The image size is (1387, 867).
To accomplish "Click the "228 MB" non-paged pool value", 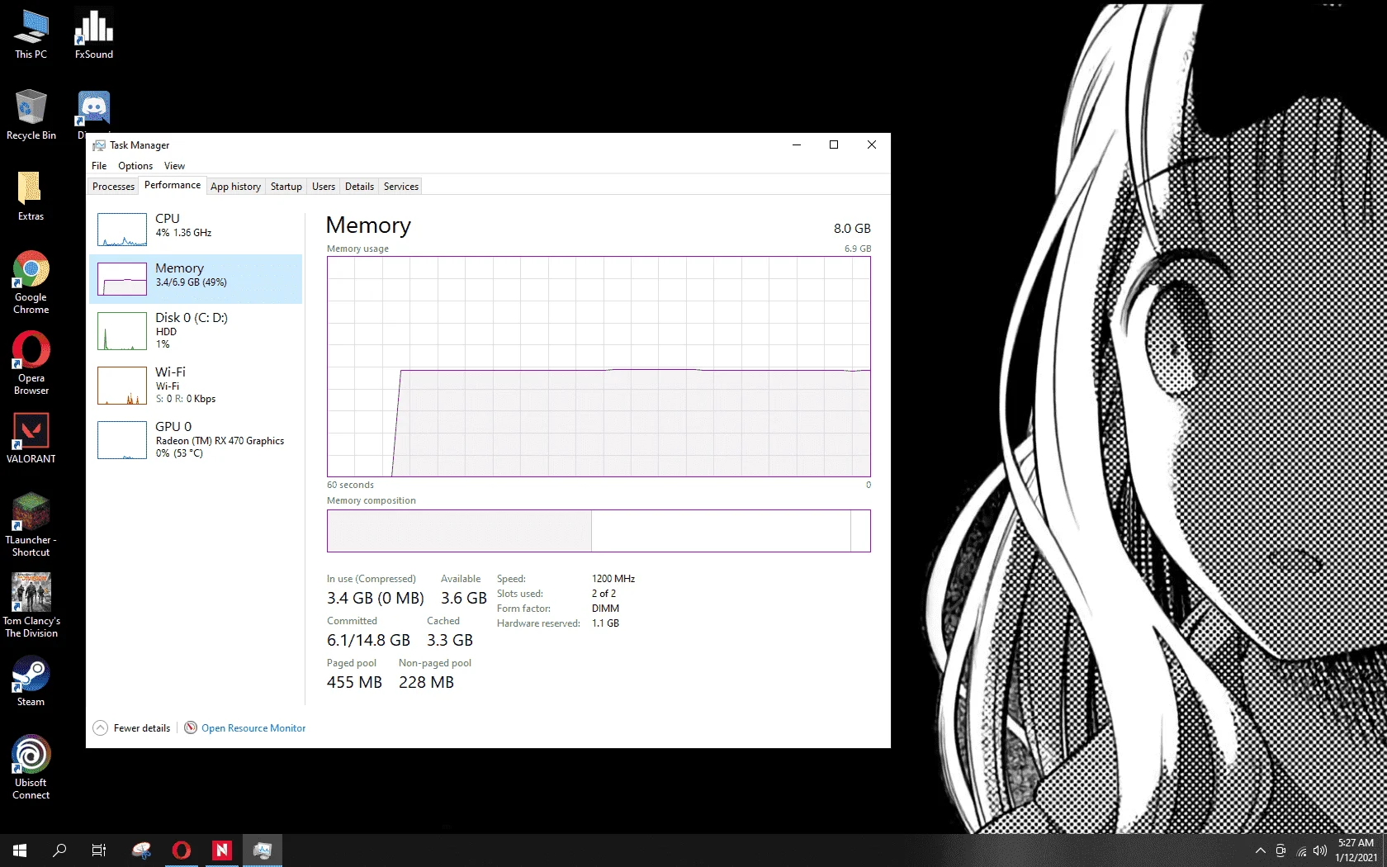I will (x=426, y=682).
